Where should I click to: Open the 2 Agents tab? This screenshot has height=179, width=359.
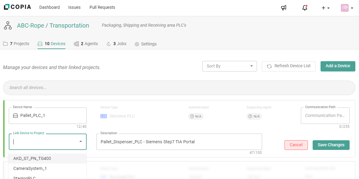click(86, 44)
